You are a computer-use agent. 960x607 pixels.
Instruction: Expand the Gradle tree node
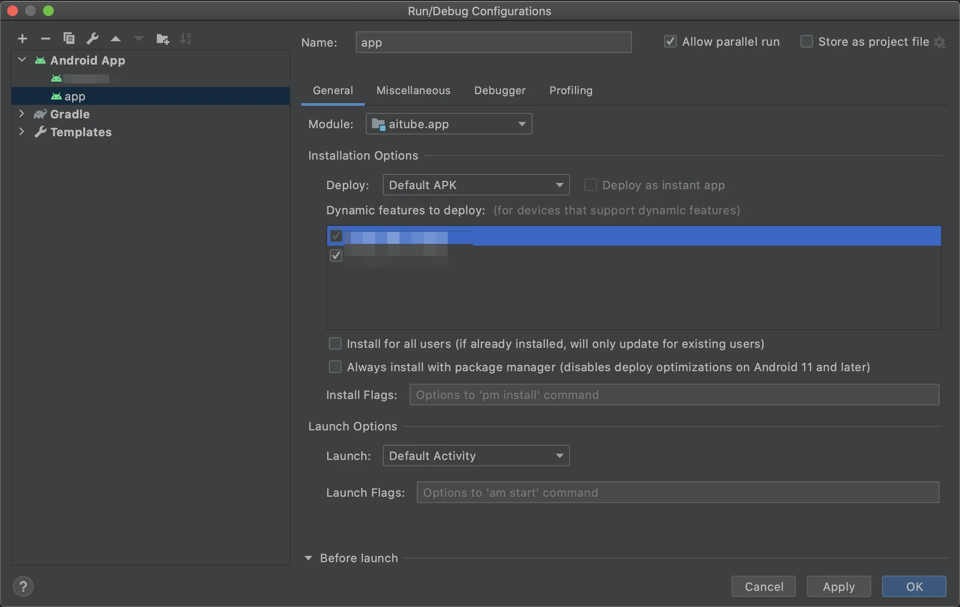(x=22, y=114)
